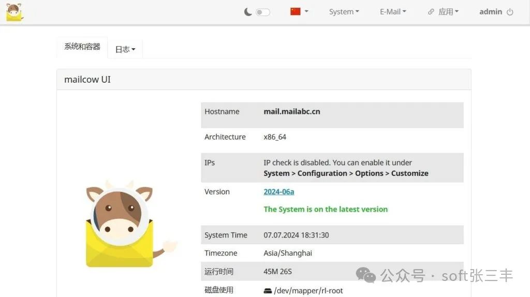Open the E-Mail dropdown menu

pyautogui.click(x=393, y=12)
